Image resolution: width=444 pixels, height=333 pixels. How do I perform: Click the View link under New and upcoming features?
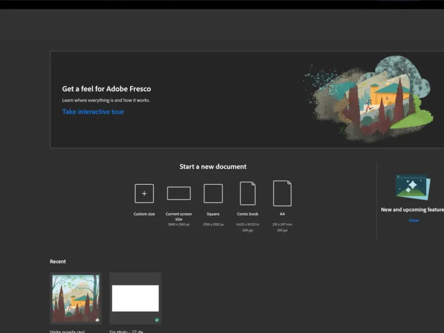tap(413, 220)
